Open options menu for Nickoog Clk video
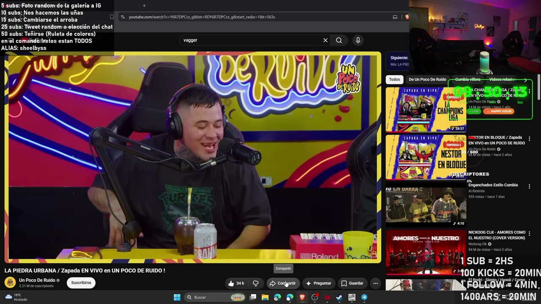The width and height of the screenshot is (541, 304). tap(529, 234)
